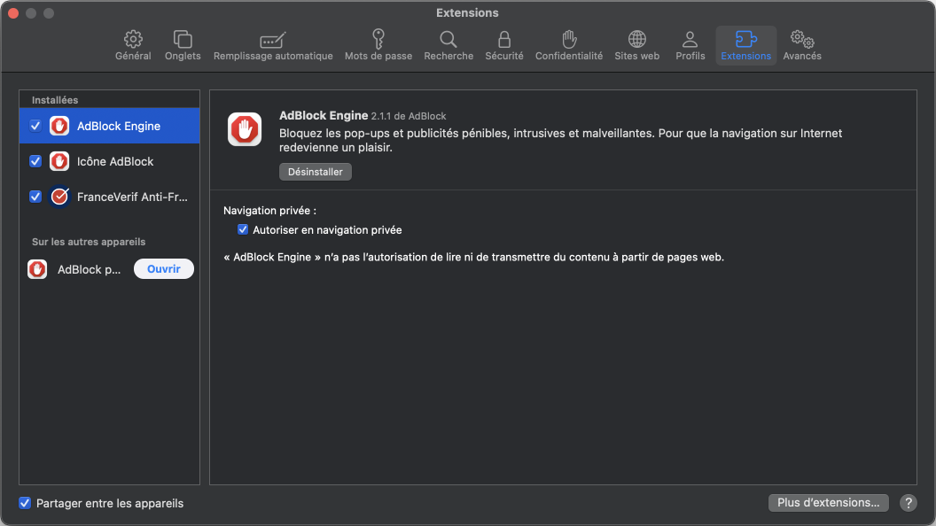Click the Désinstaller button
This screenshot has height=526, width=936.
(x=316, y=172)
